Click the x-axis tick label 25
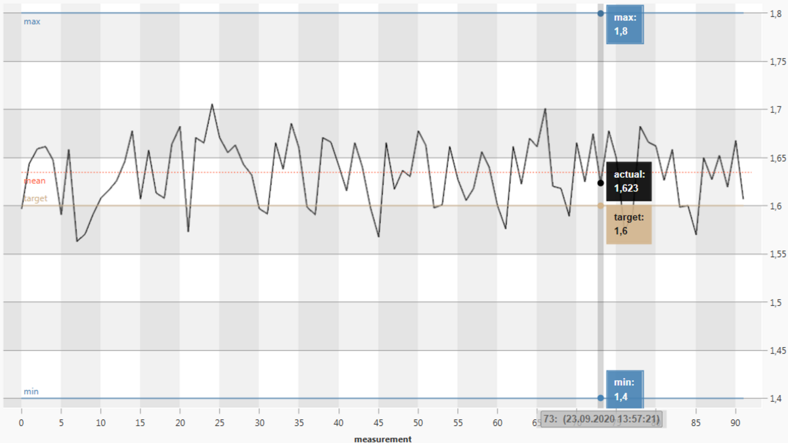788x443 pixels. coord(219,422)
